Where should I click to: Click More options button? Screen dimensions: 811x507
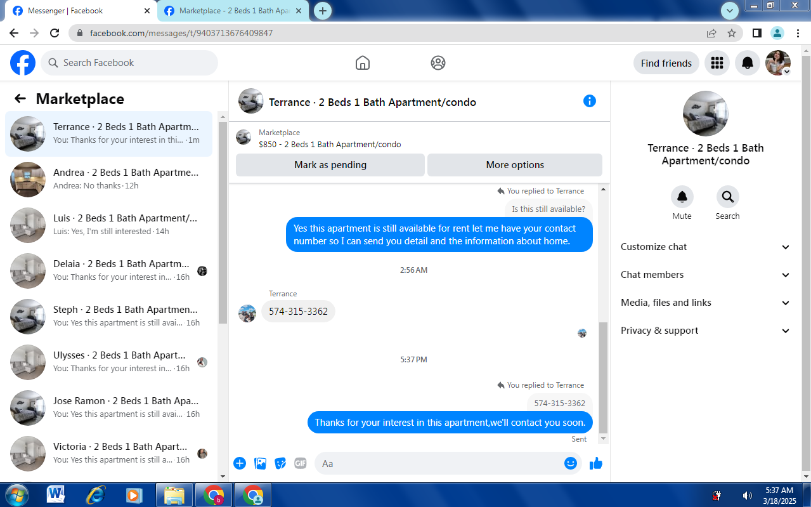pyautogui.click(x=515, y=165)
